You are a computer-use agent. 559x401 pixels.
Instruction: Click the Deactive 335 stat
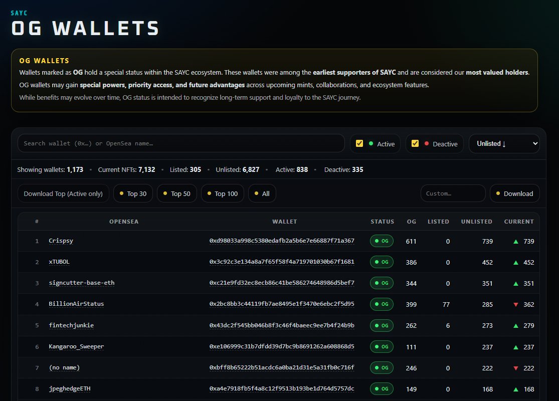tap(343, 169)
